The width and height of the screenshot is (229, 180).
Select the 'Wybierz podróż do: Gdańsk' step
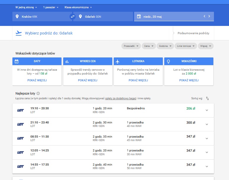coord(49,33)
